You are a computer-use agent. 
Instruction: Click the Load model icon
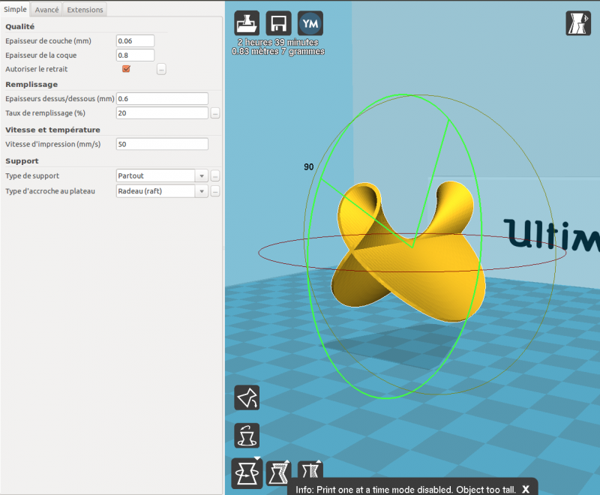point(247,23)
